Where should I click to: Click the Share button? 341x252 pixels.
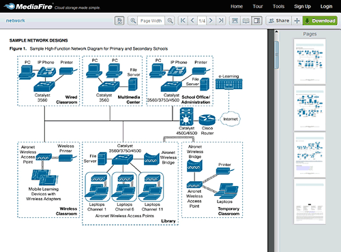click(x=279, y=20)
